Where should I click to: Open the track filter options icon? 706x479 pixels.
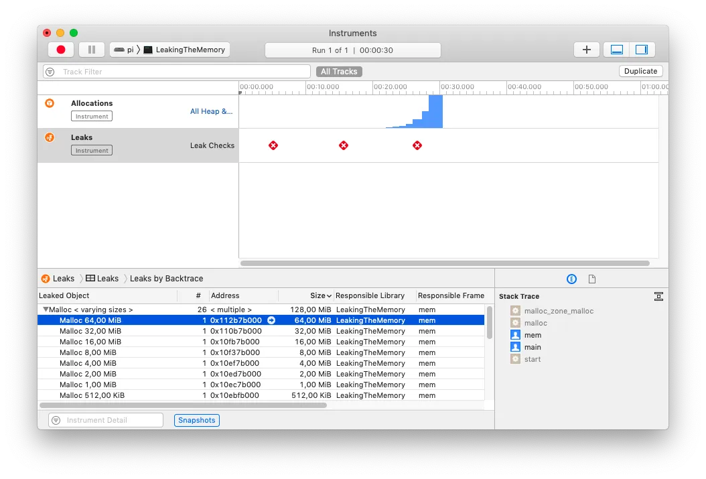[50, 72]
